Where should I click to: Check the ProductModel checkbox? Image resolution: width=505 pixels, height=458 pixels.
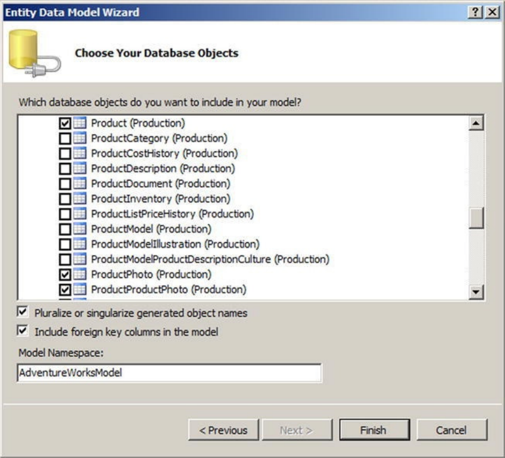65,229
